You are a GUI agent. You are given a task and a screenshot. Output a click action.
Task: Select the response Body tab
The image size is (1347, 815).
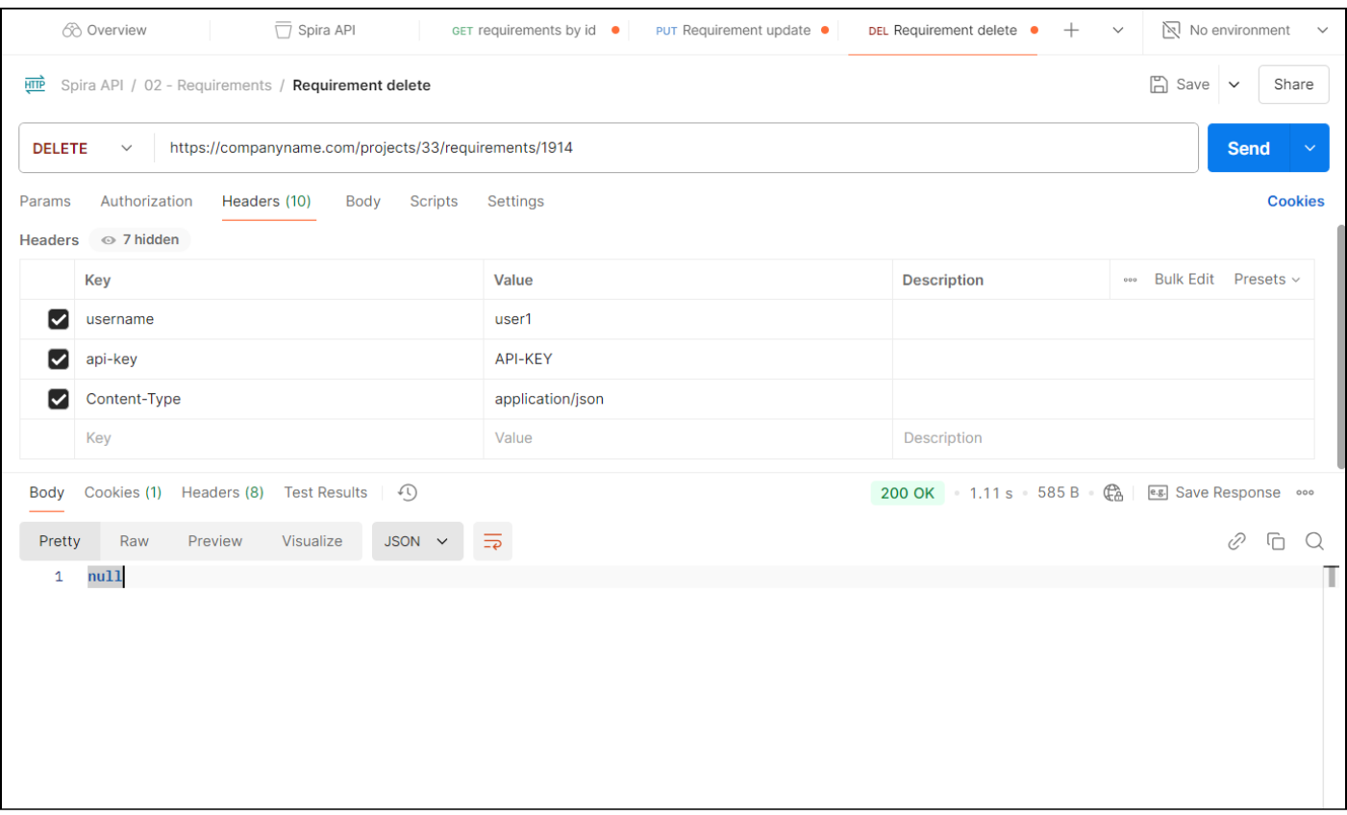pyautogui.click(x=46, y=492)
